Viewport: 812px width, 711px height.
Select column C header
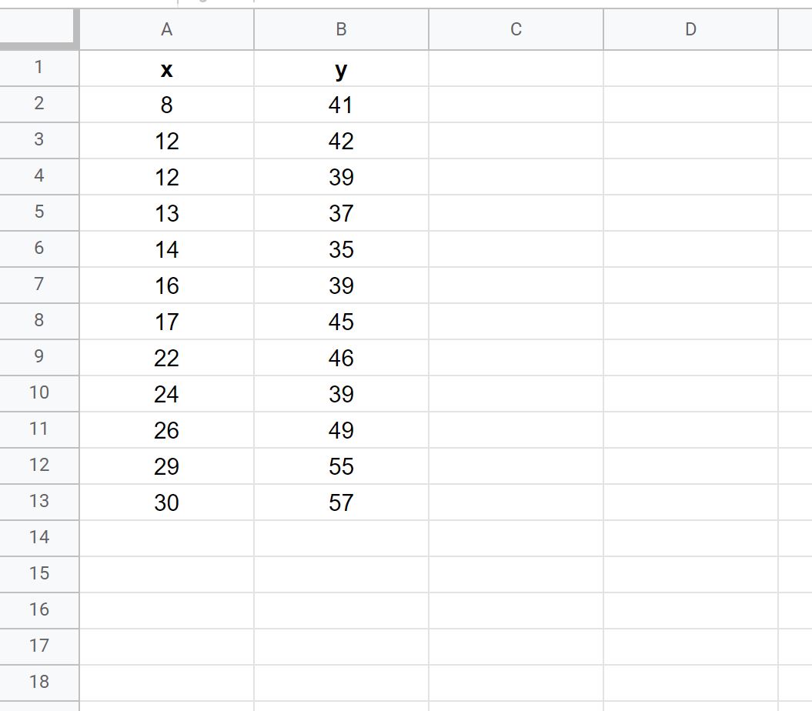point(516,29)
